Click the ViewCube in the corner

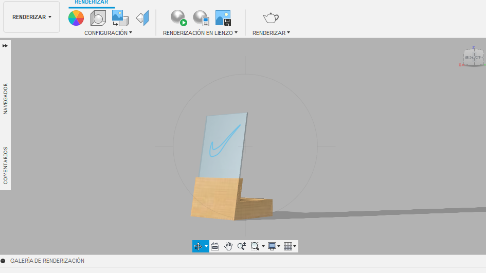coord(473,57)
